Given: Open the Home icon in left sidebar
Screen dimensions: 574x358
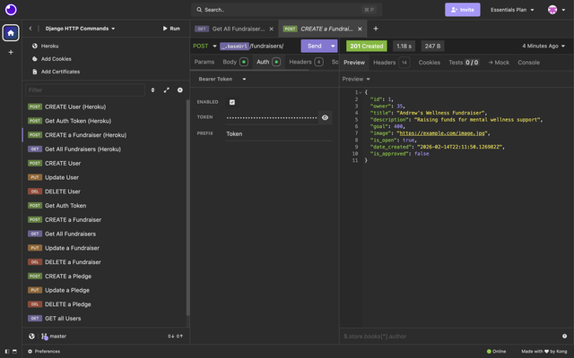Looking at the screenshot, I should pyautogui.click(x=11, y=33).
